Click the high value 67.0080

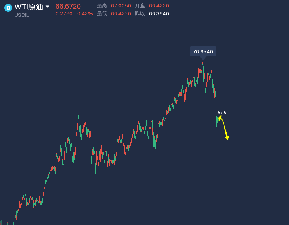coord(121,6)
